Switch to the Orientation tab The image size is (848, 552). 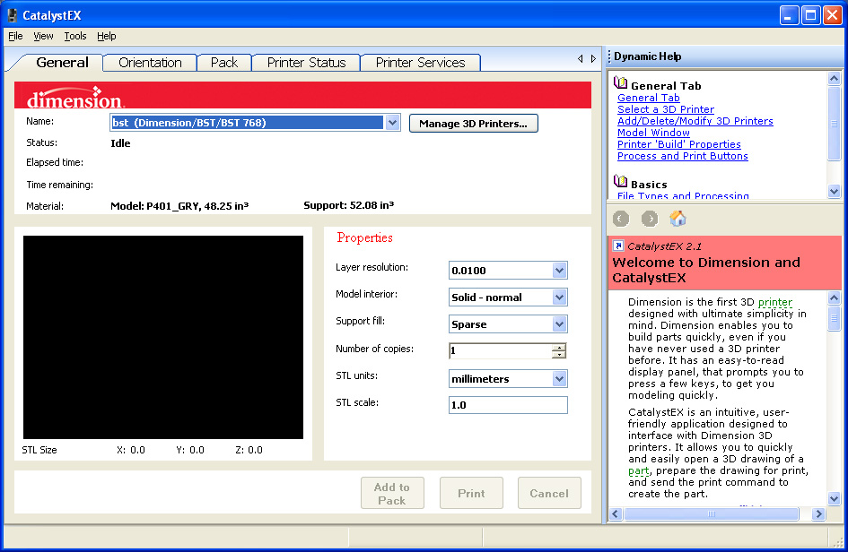pyautogui.click(x=150, y=63)
